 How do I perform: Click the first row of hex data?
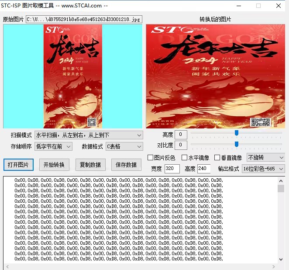(119, 180)
